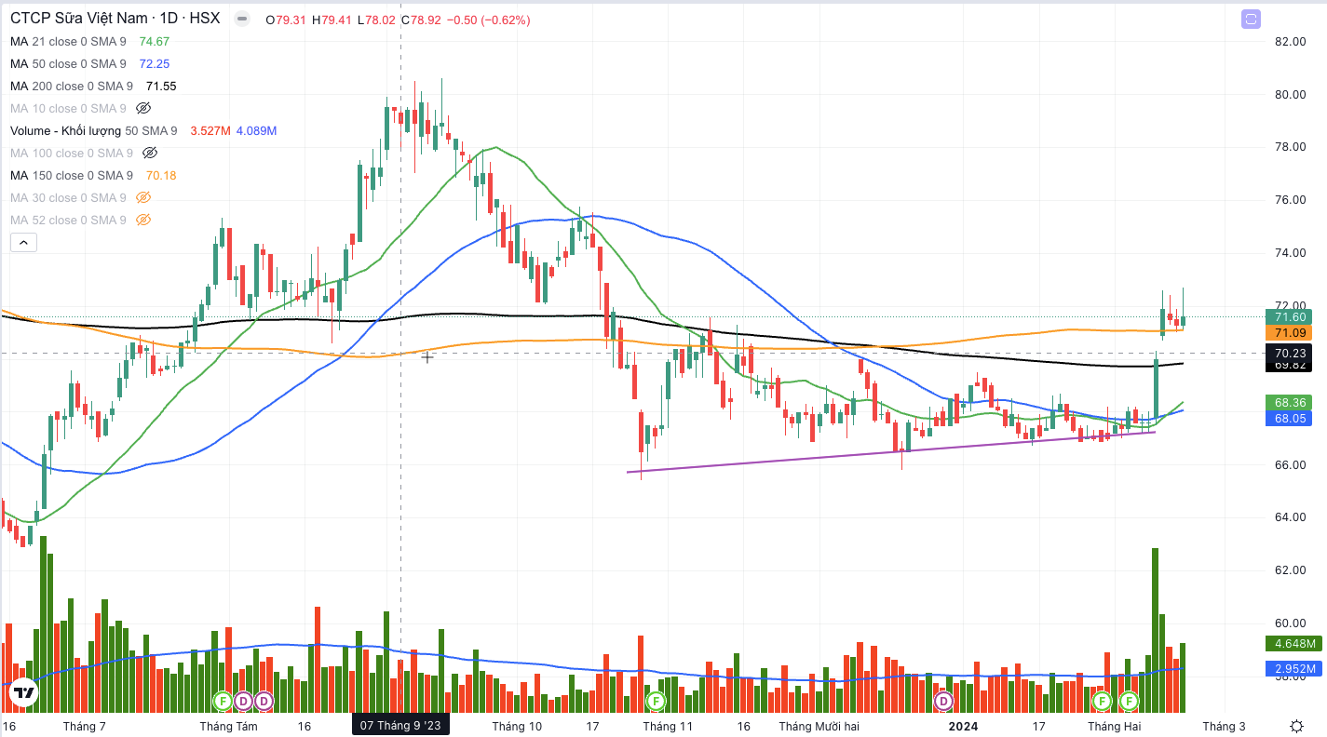1327x737 pixels.
Task: Click the MA 21 value 74.67
Action: 155,41
